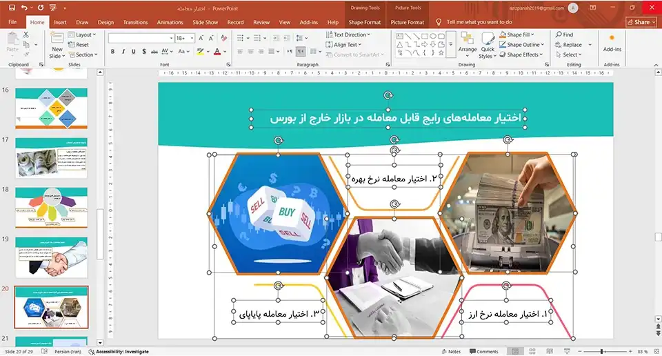This screenshot has height=356, width=662.
Task: Undo the last action
Action: (x=24, y=8)
